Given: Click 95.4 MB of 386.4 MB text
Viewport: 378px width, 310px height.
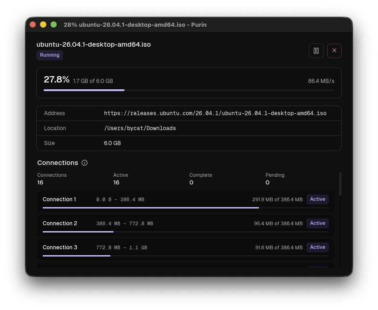Looking at the screenshot, I should [x=278, y=223].
